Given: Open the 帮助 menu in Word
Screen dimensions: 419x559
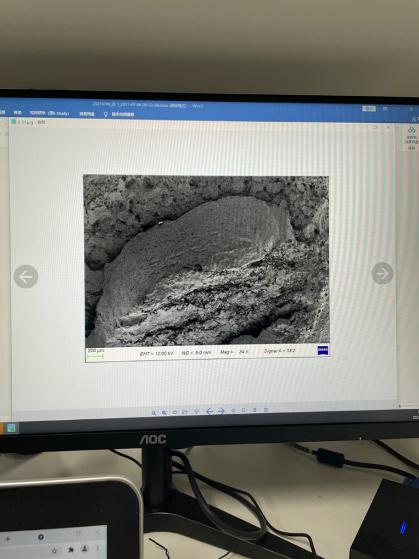Looking at the screenshot, I should pos(18,112).
